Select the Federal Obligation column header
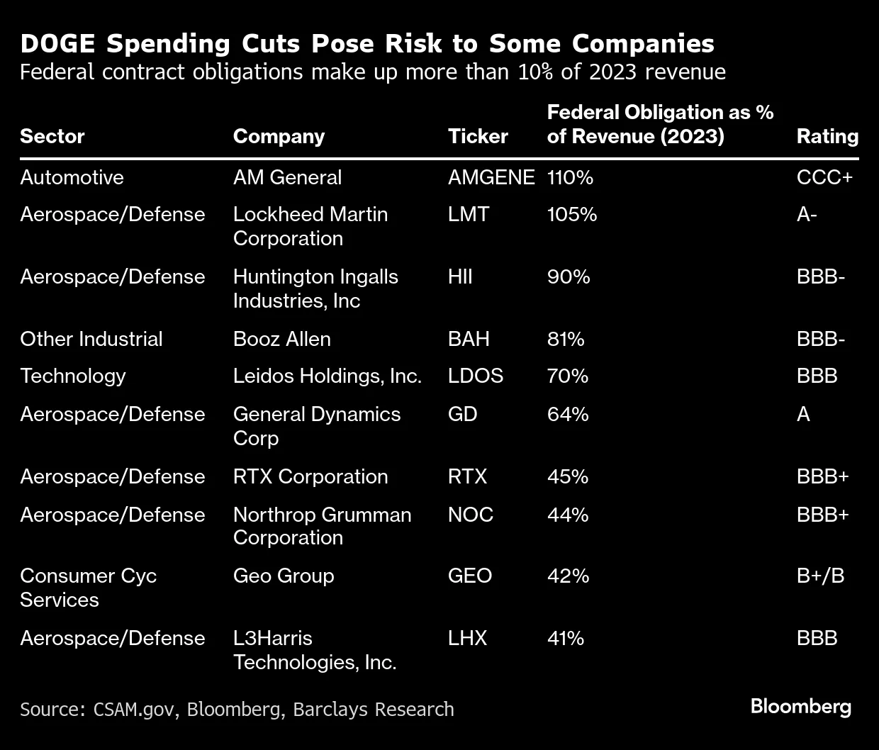The width and height of the screenshot is (879, 750). (660, 124)
